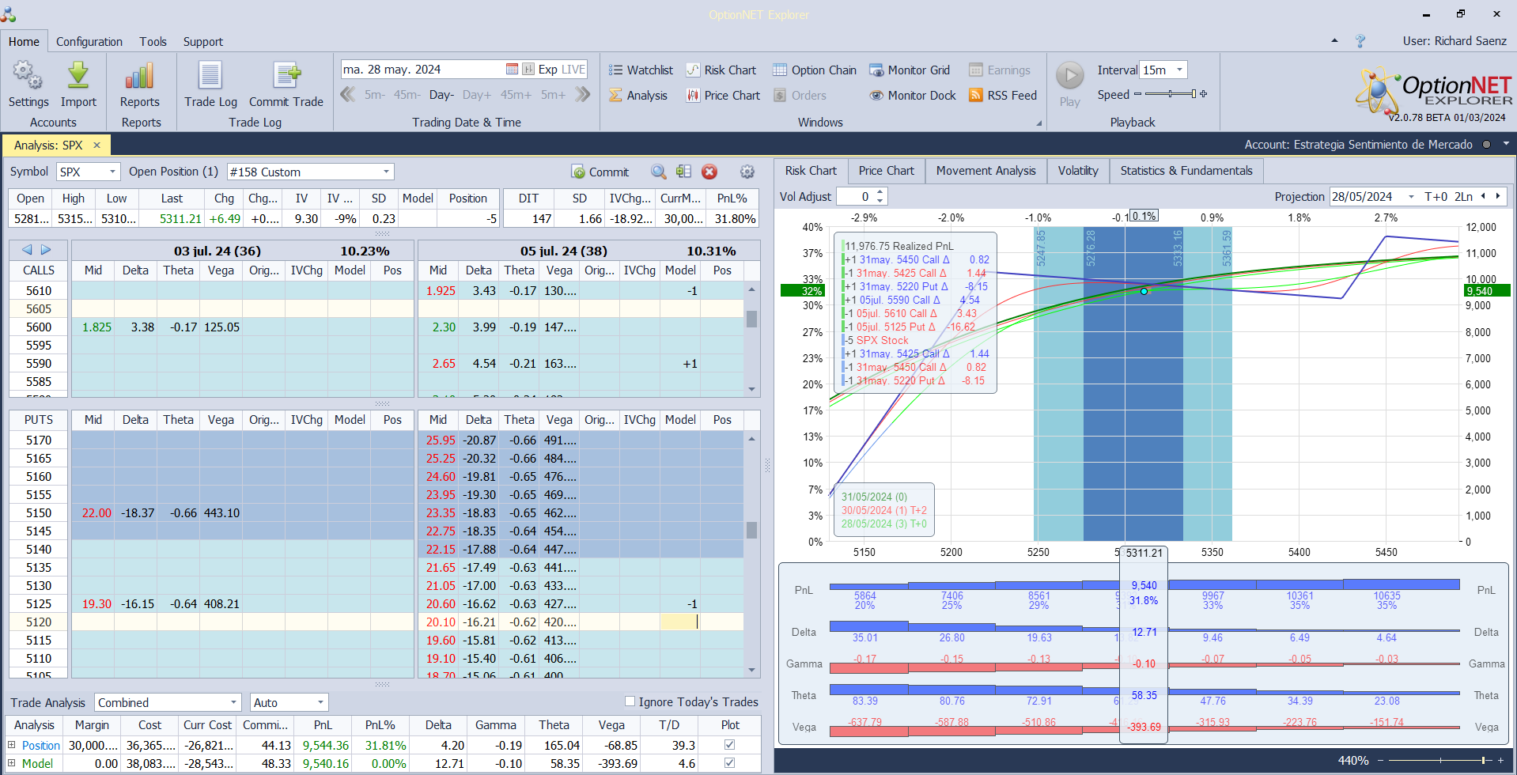The width and height of the screenshot is (1517, 775).
Task: Toggle the account status circle indicator
Action: click(x=1486, y=145)
